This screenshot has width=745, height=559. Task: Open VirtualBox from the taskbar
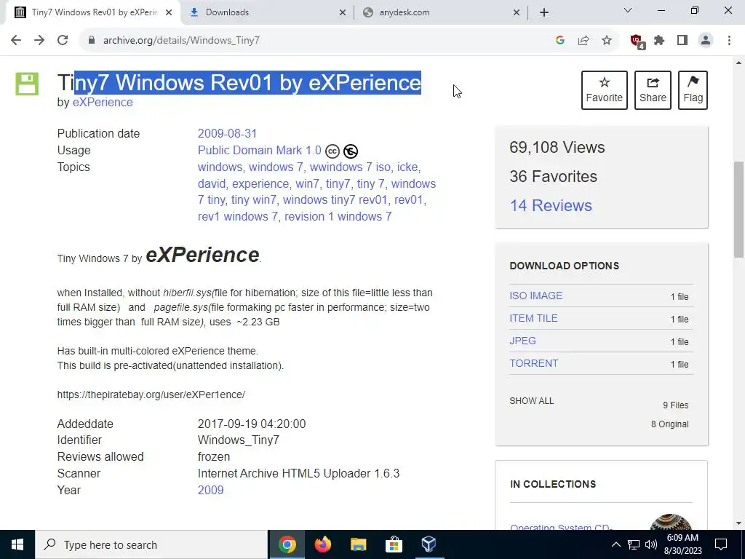point(429,544)
